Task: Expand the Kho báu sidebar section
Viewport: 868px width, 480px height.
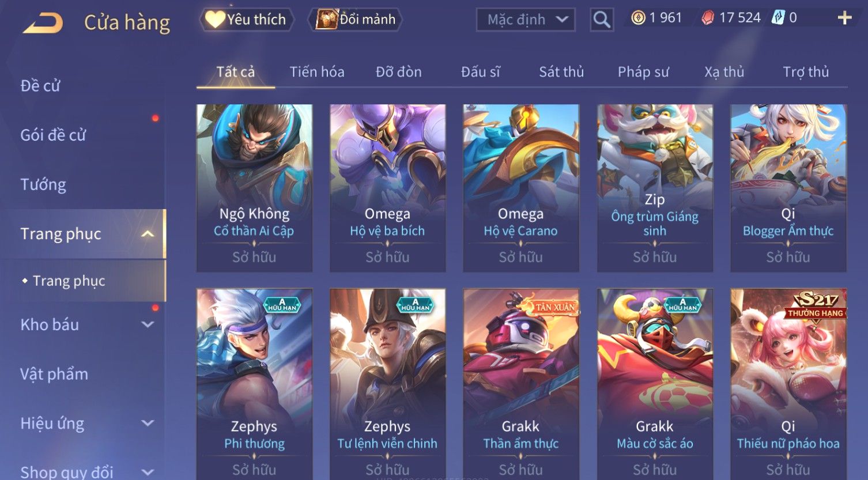Action: point(148,324)
